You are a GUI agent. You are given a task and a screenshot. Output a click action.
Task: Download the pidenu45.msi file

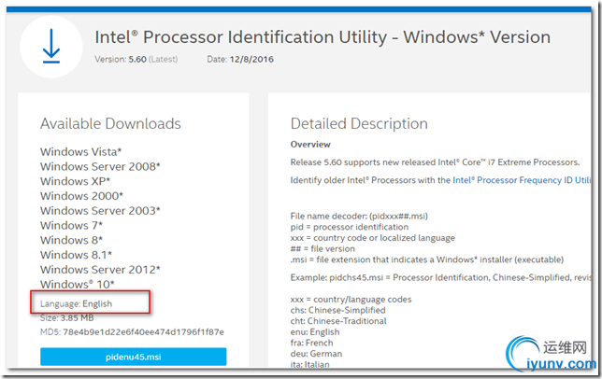pos(134,357)
